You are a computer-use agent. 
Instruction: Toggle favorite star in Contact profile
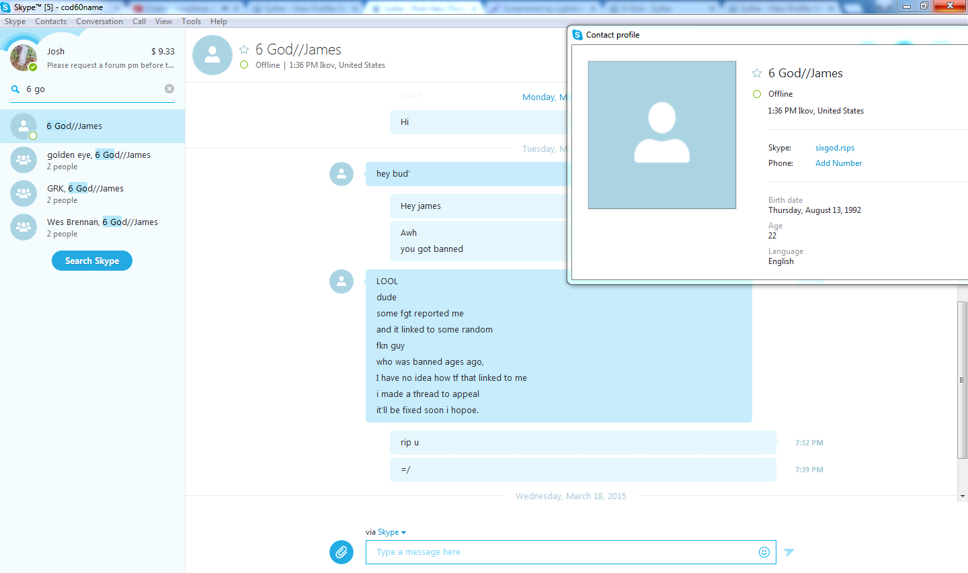pyautogui.click(x=757, y=73)
